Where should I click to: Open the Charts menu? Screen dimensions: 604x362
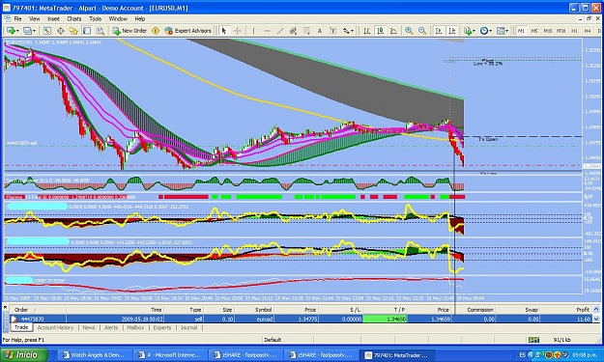(x=74, y=18)
